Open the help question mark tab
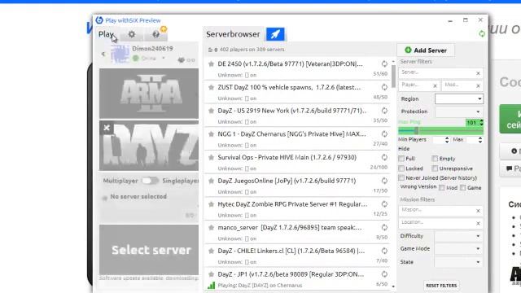This screenshot has width=521, height=293. (x=155, y=34)
